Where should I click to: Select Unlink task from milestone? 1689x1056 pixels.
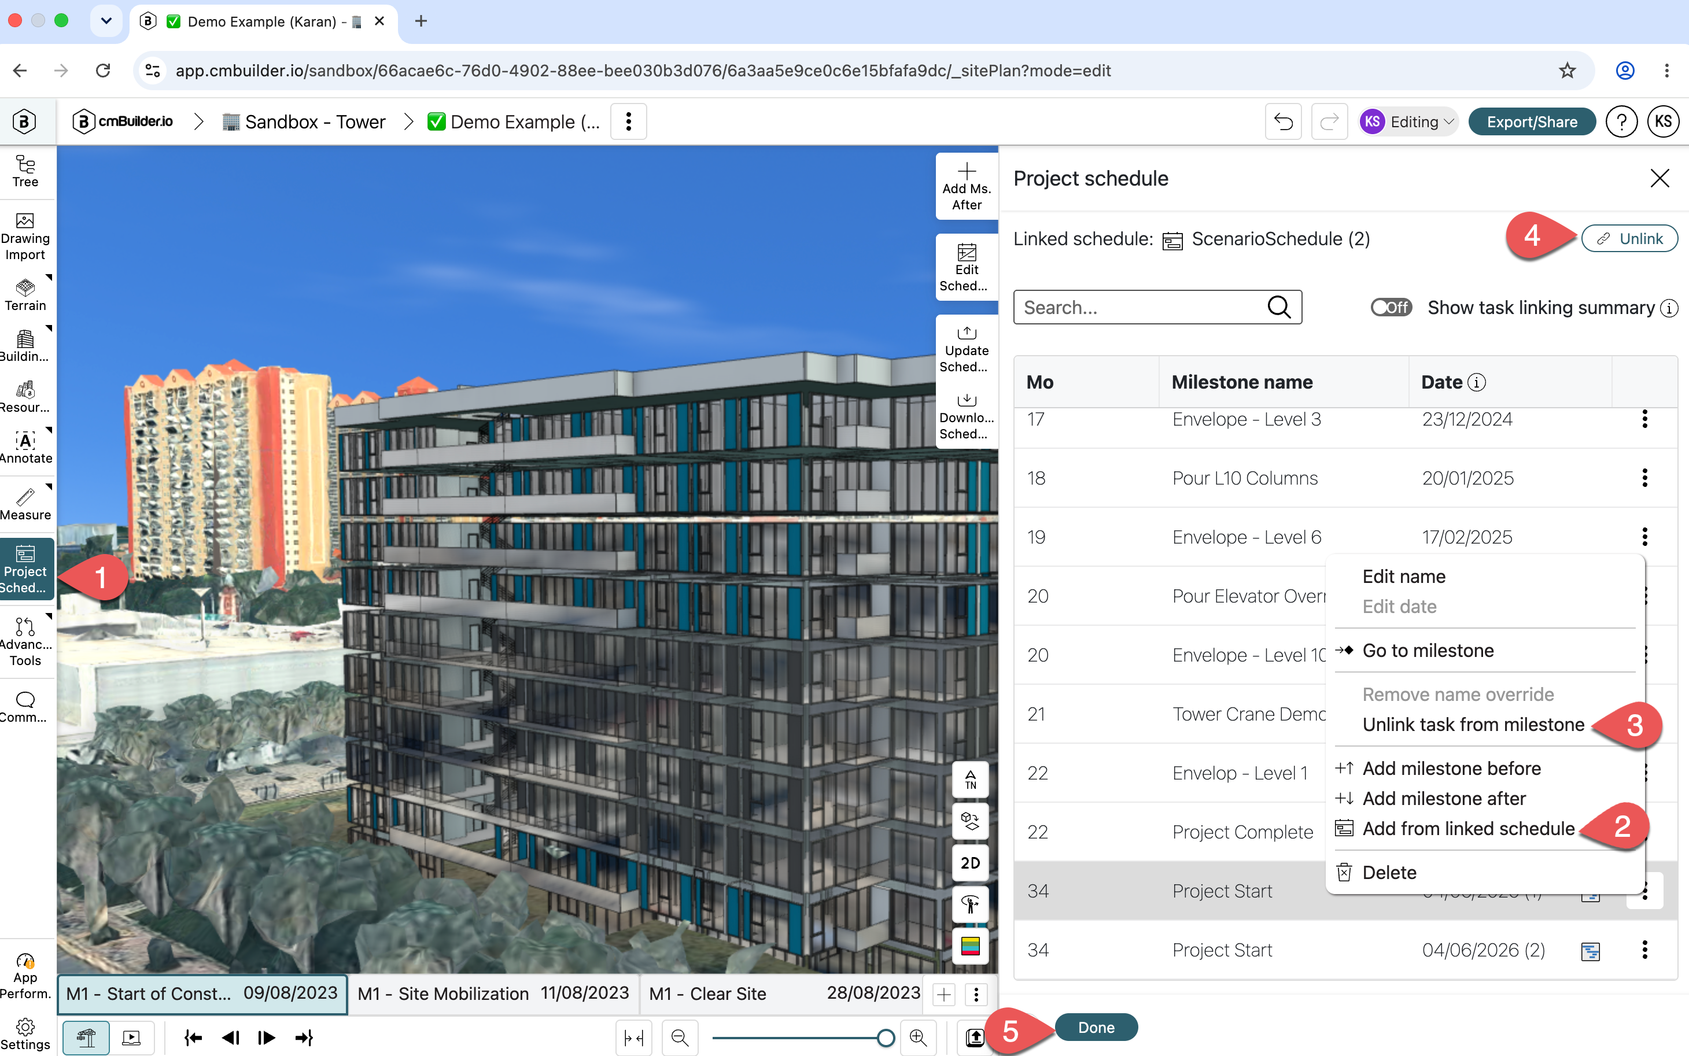1473,724
